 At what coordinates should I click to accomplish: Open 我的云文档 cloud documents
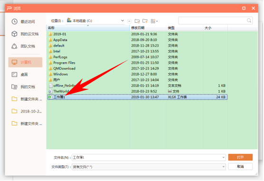(25, 34)
